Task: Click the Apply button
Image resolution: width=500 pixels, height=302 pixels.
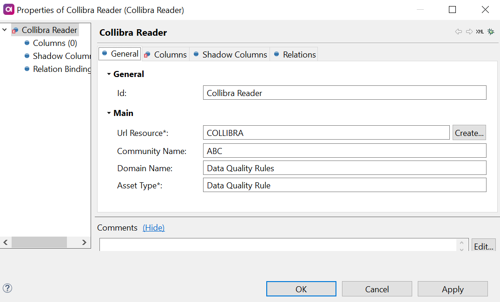Action: point(452,289)
